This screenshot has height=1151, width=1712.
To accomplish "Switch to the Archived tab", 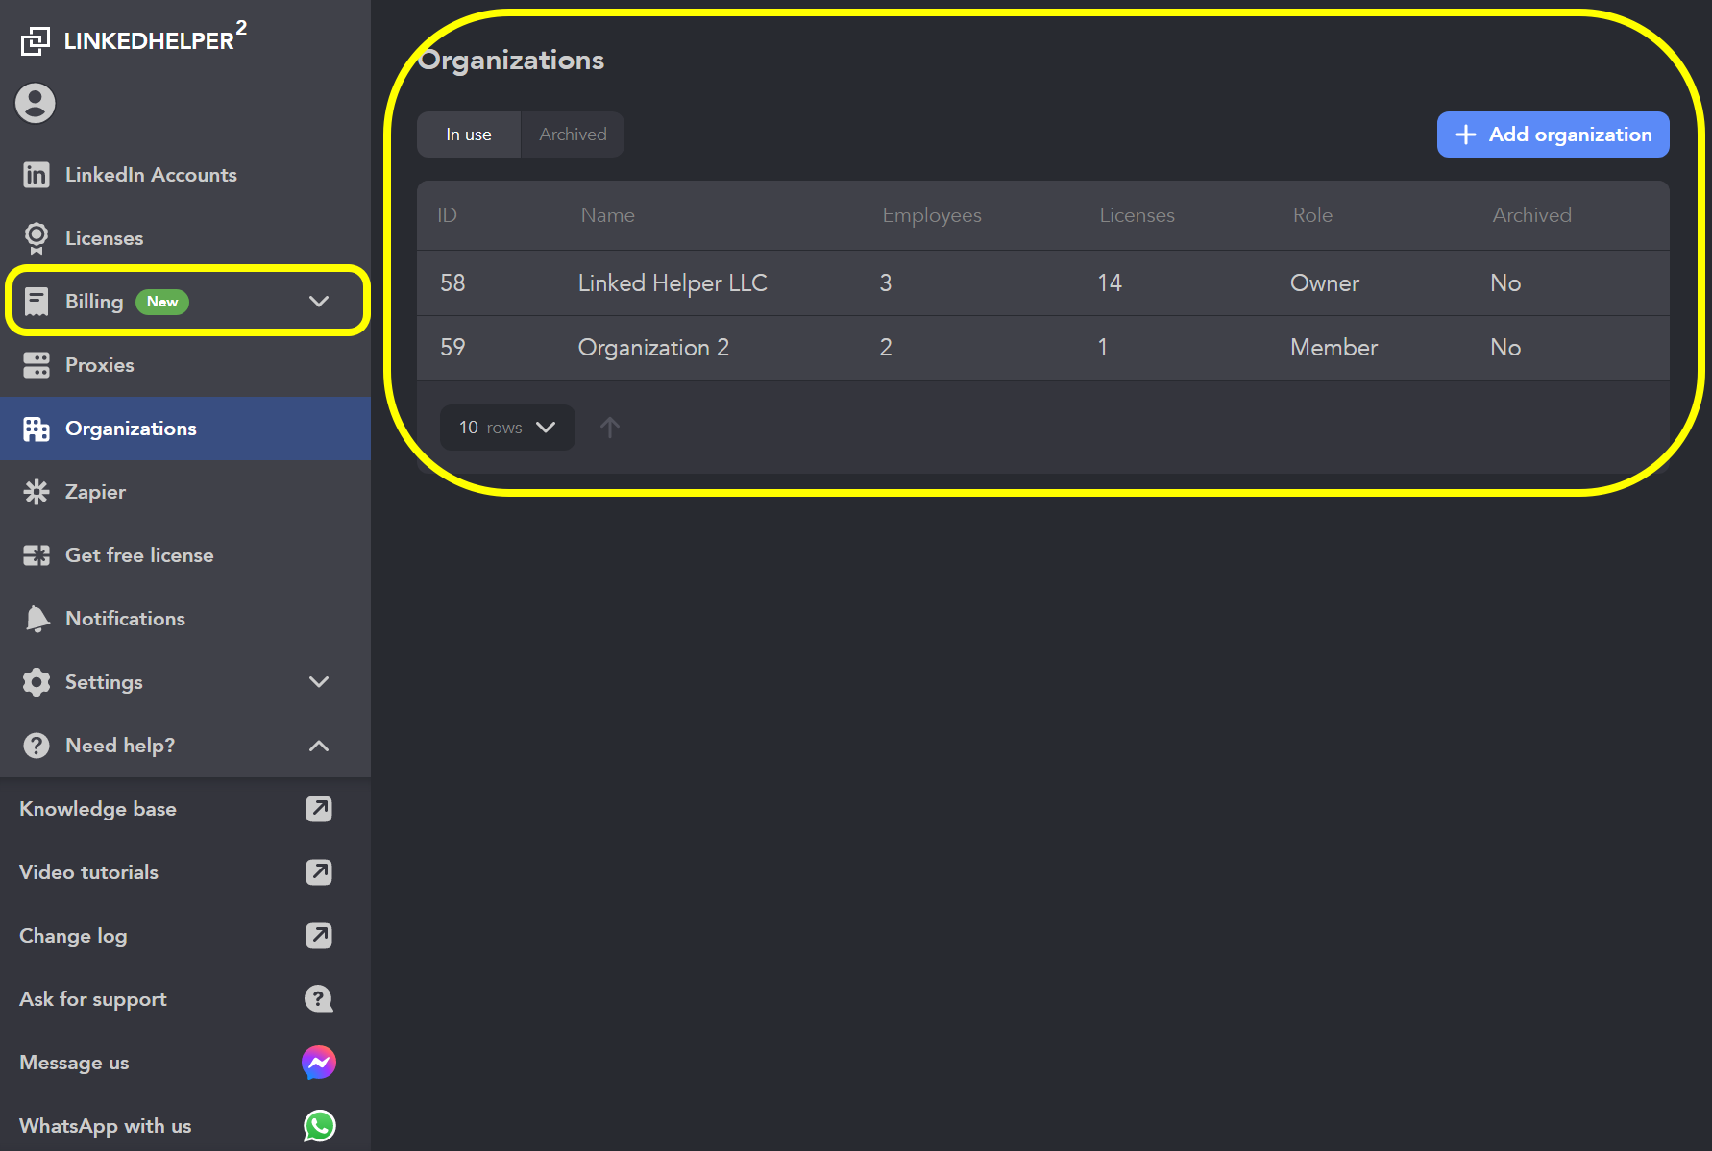I will (573, 135).
